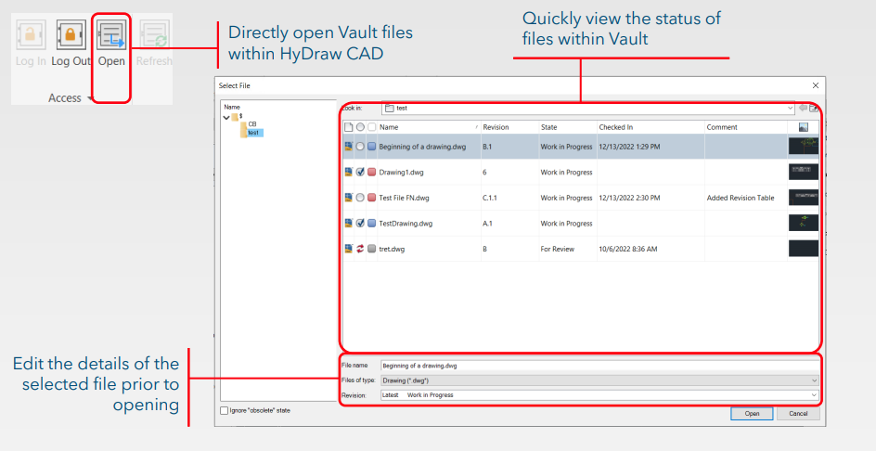Click the 12/13/2022 1:29 PM cell
The width and height of the screenshot is (876, 451).
629,147
